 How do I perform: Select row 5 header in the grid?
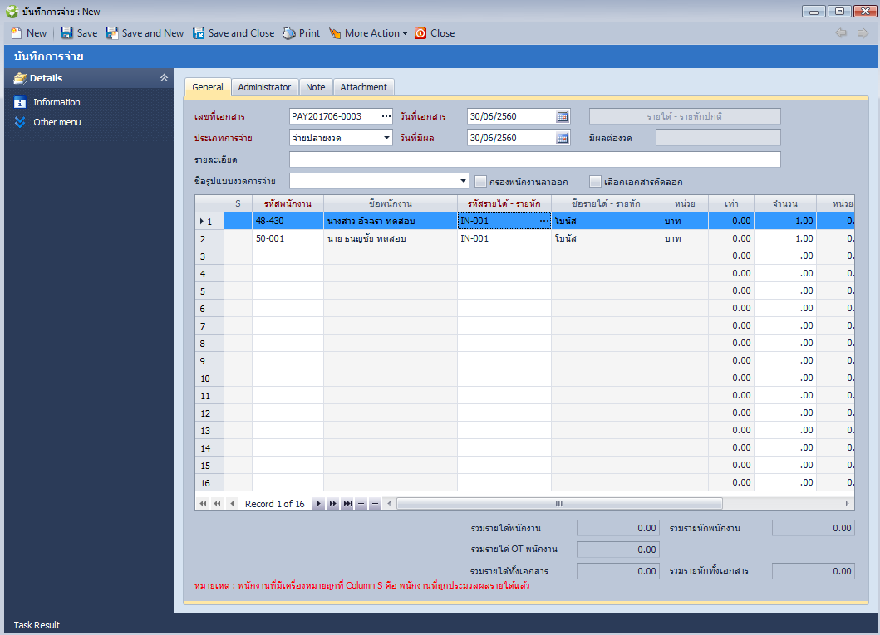pos(209,291)
